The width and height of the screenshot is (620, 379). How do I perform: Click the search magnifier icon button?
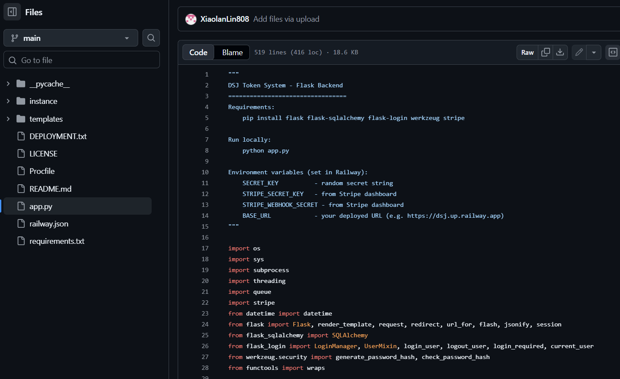pyautogui.click(x=151, y=38)
